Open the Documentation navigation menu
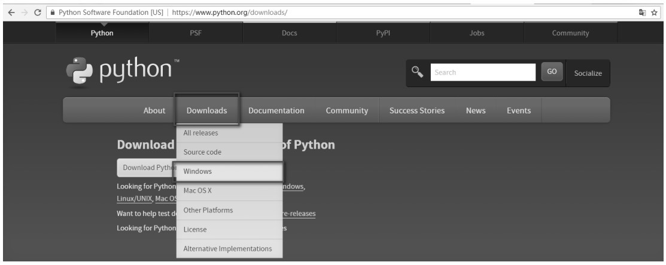The height and width of the screenshot is (265, 666). 276,110
